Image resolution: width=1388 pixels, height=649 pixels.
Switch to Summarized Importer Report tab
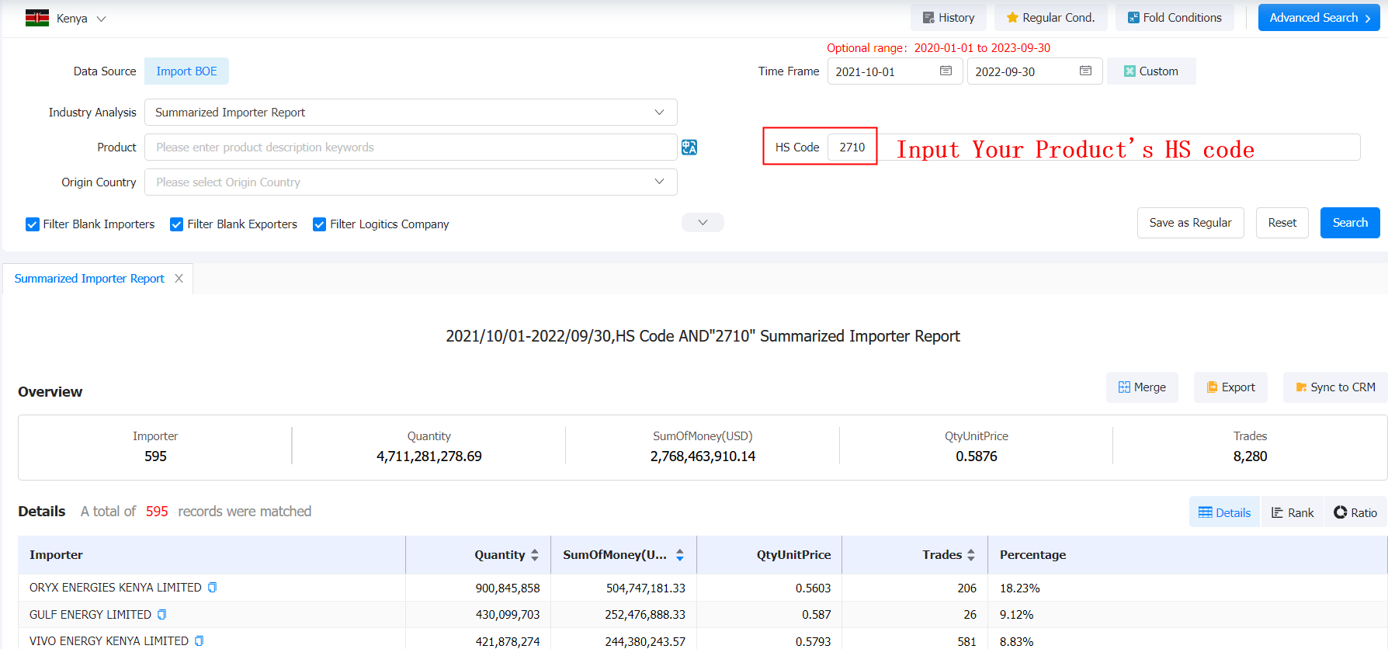coord(89,279)
